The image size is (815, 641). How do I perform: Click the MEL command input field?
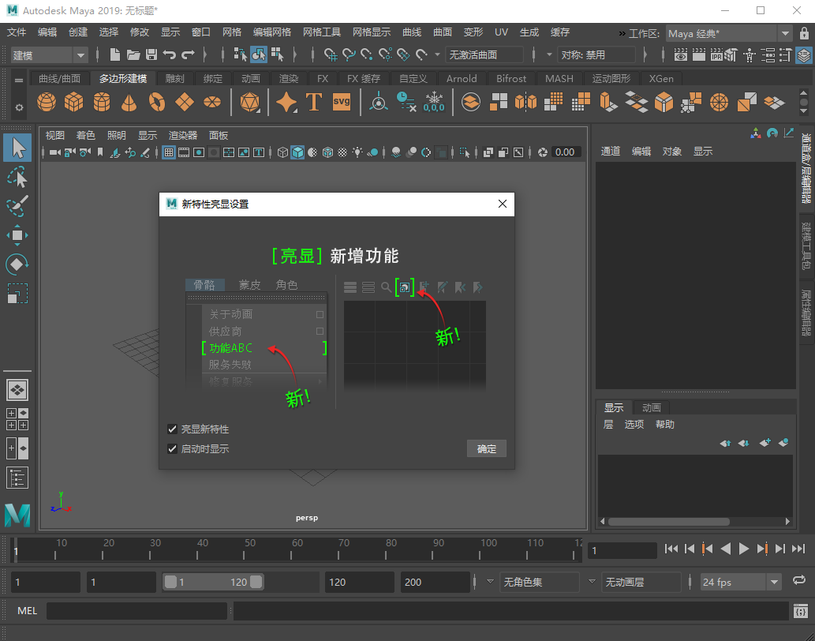point(136,611)
